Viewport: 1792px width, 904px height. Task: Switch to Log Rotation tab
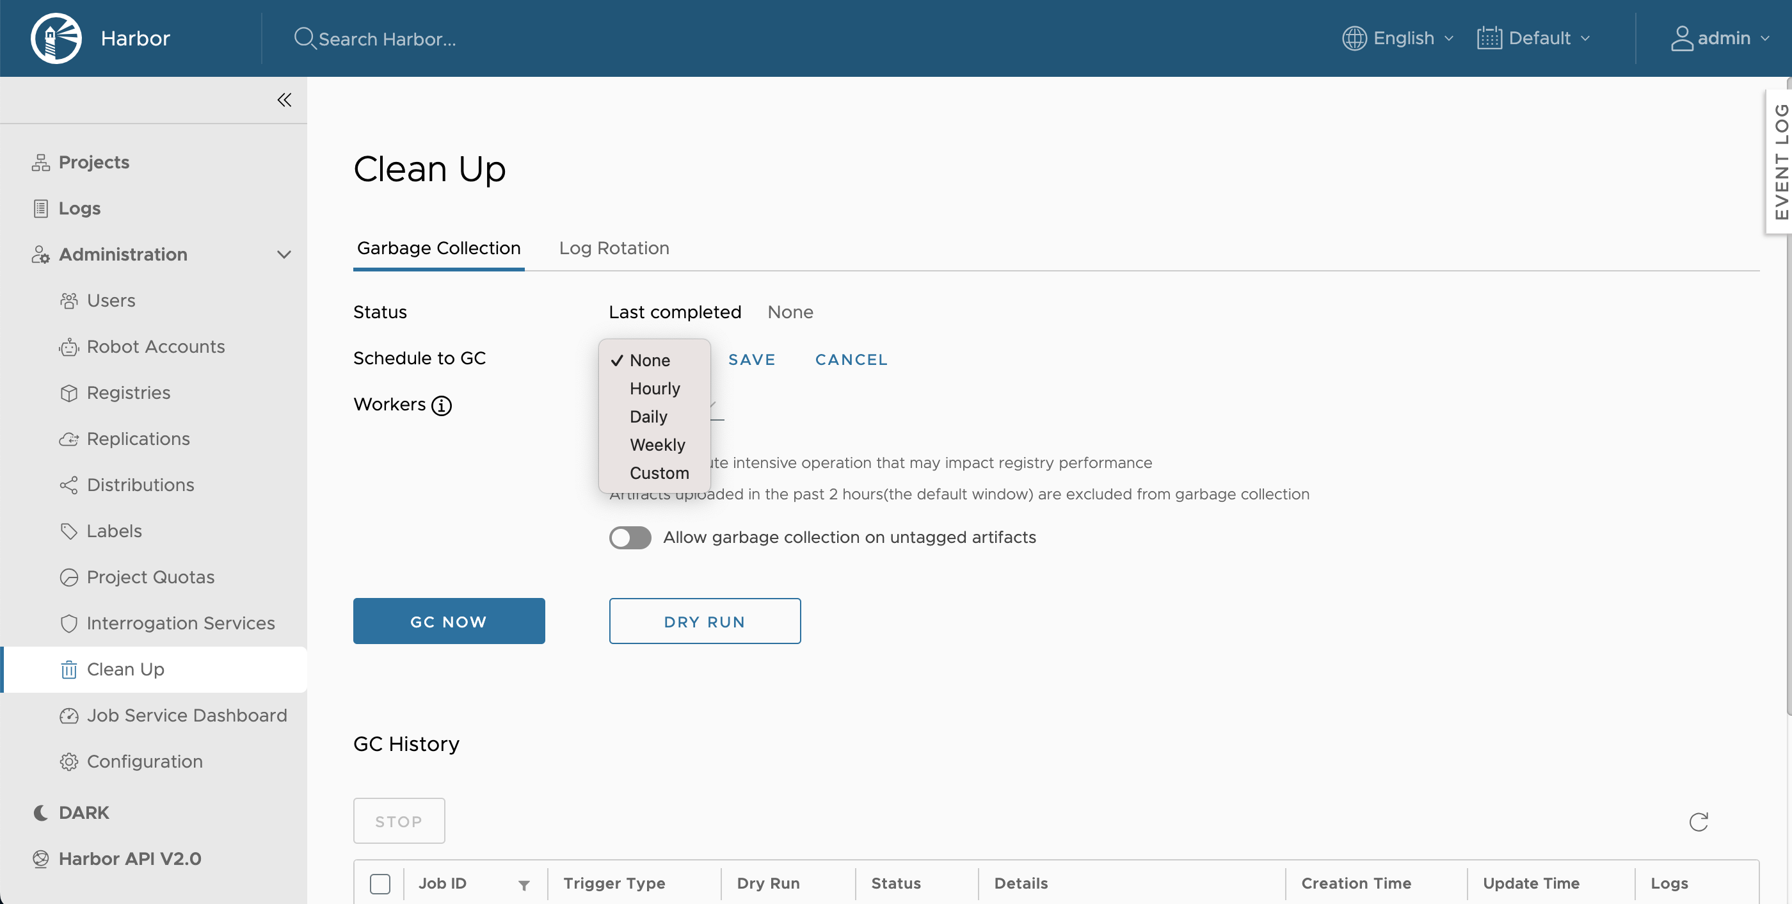coord(614,246)
